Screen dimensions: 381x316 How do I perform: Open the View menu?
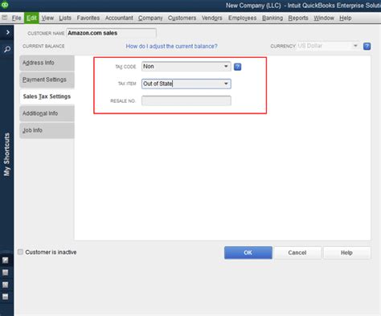[47, 18]
